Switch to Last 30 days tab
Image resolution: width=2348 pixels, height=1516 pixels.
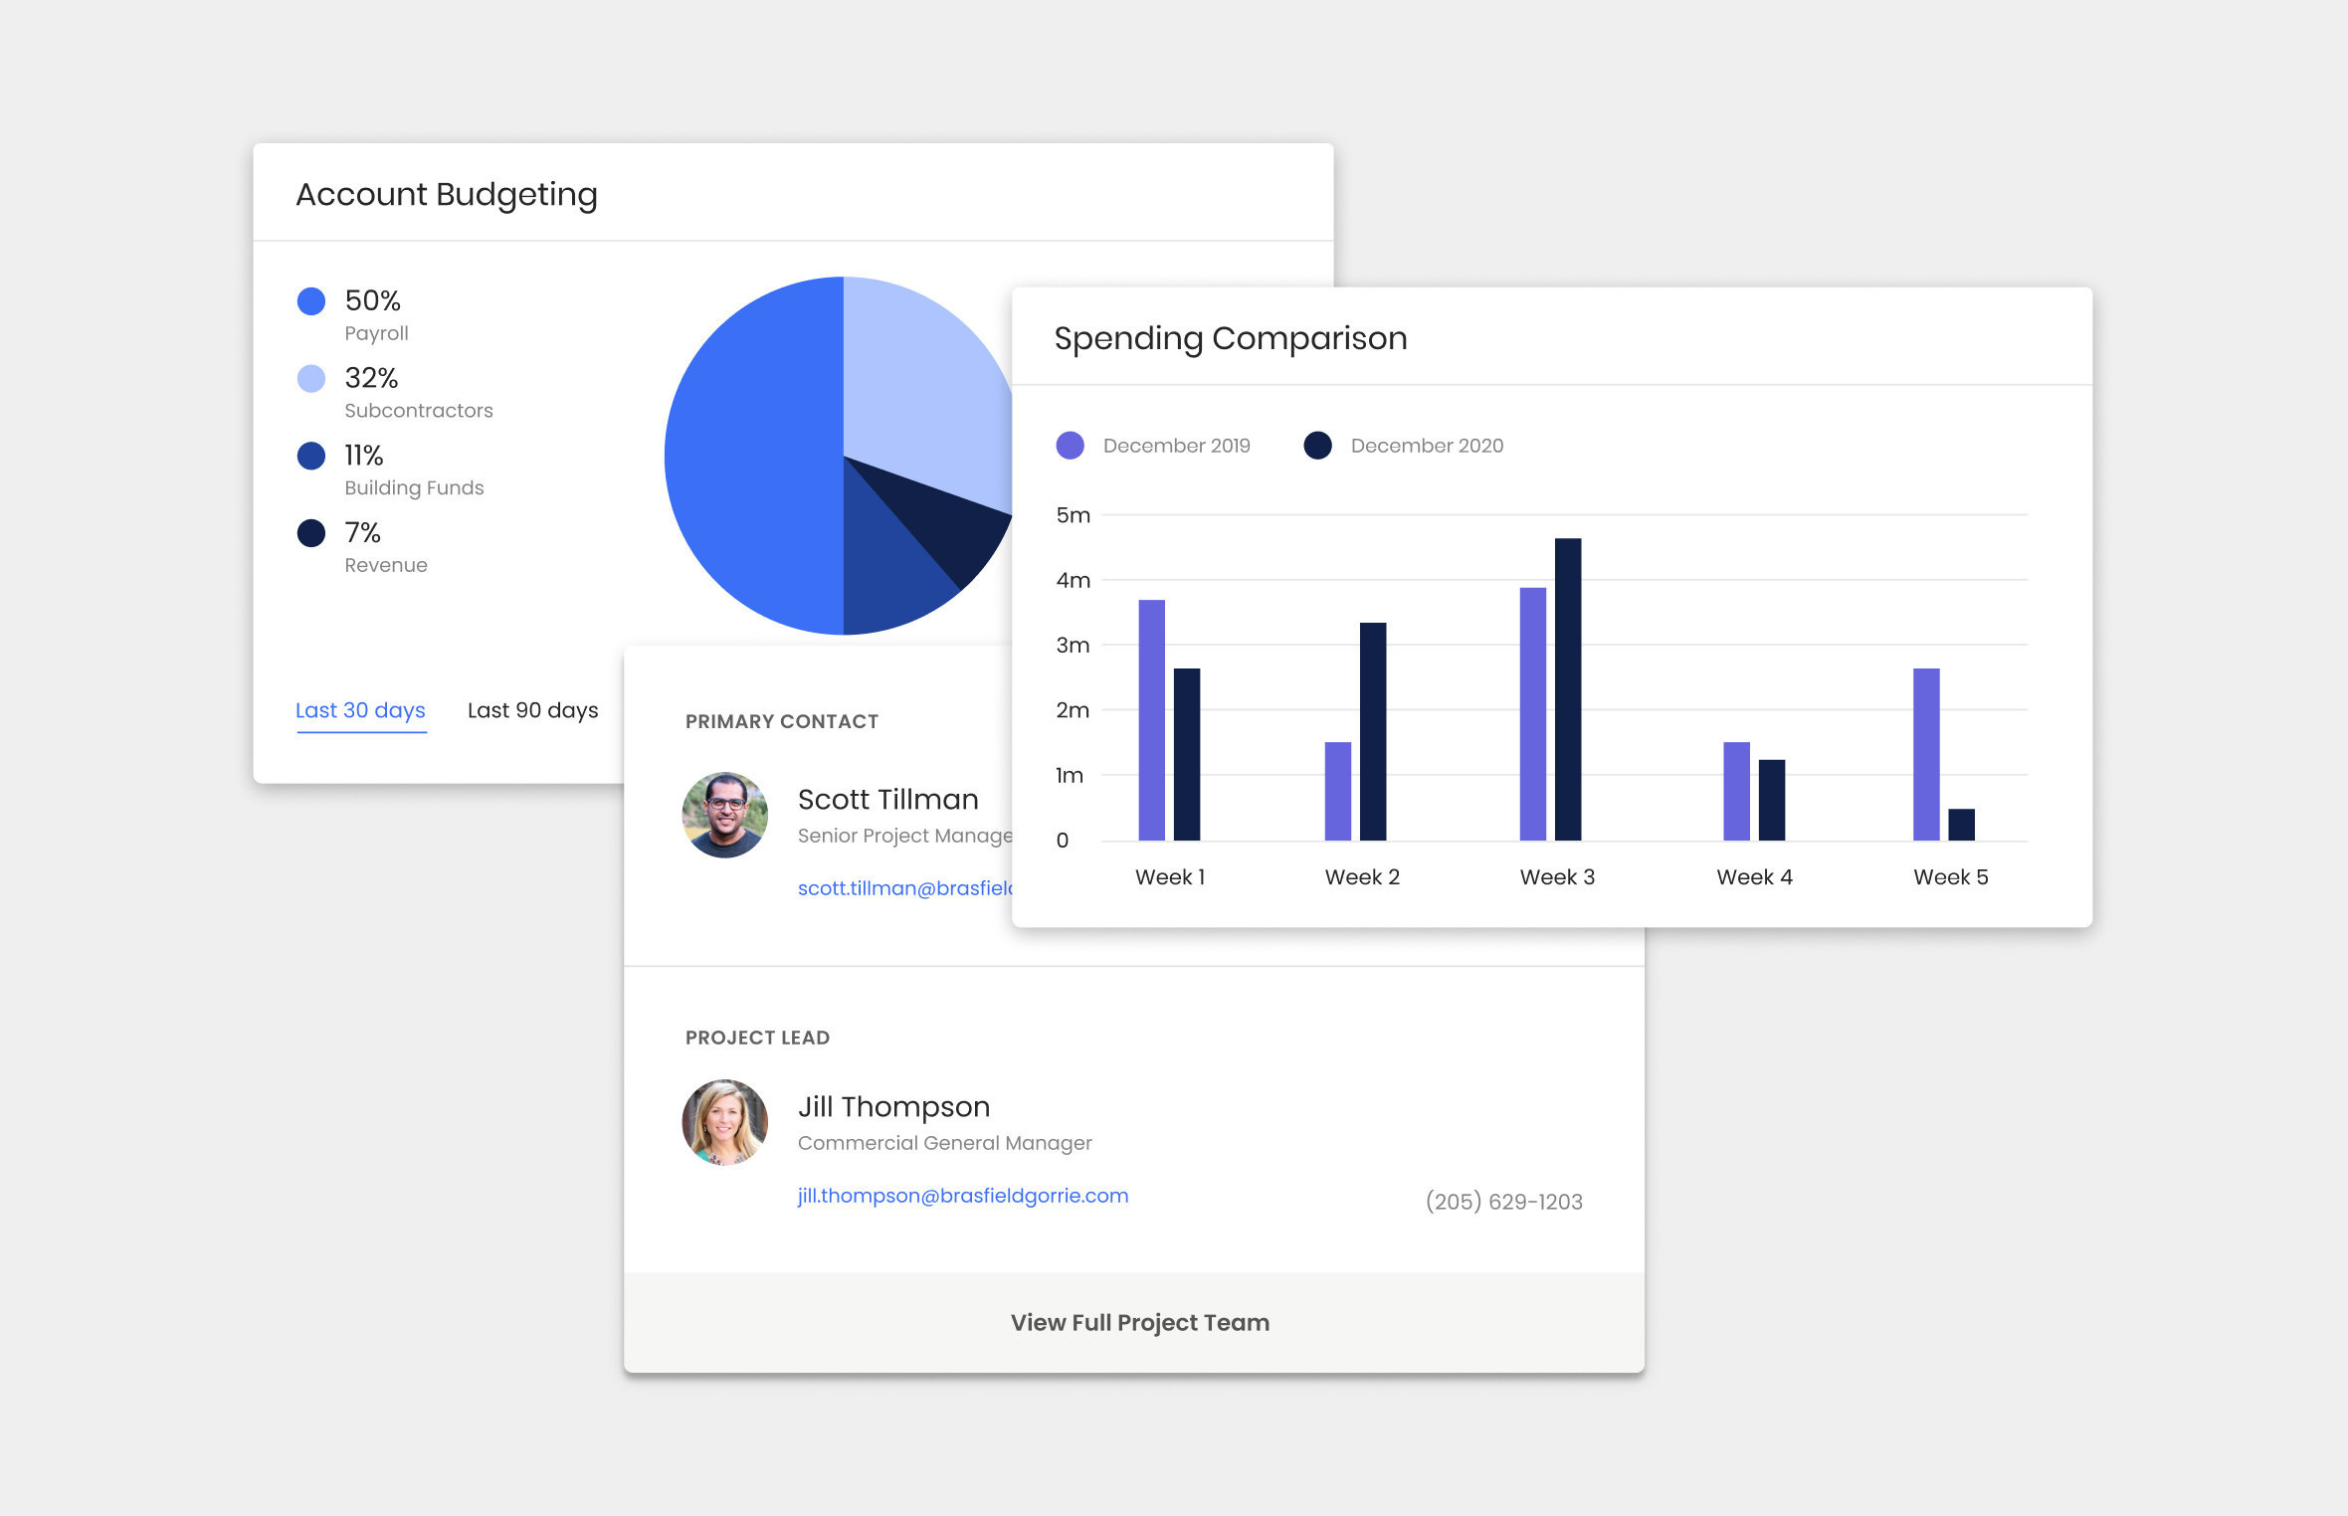(360, 710)
